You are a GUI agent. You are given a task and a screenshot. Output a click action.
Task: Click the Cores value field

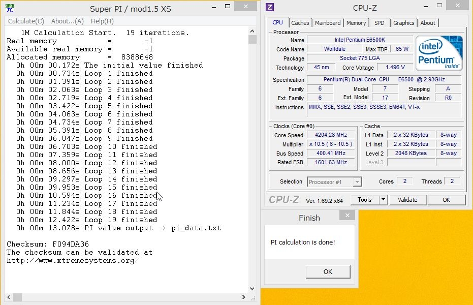point(405,181)
